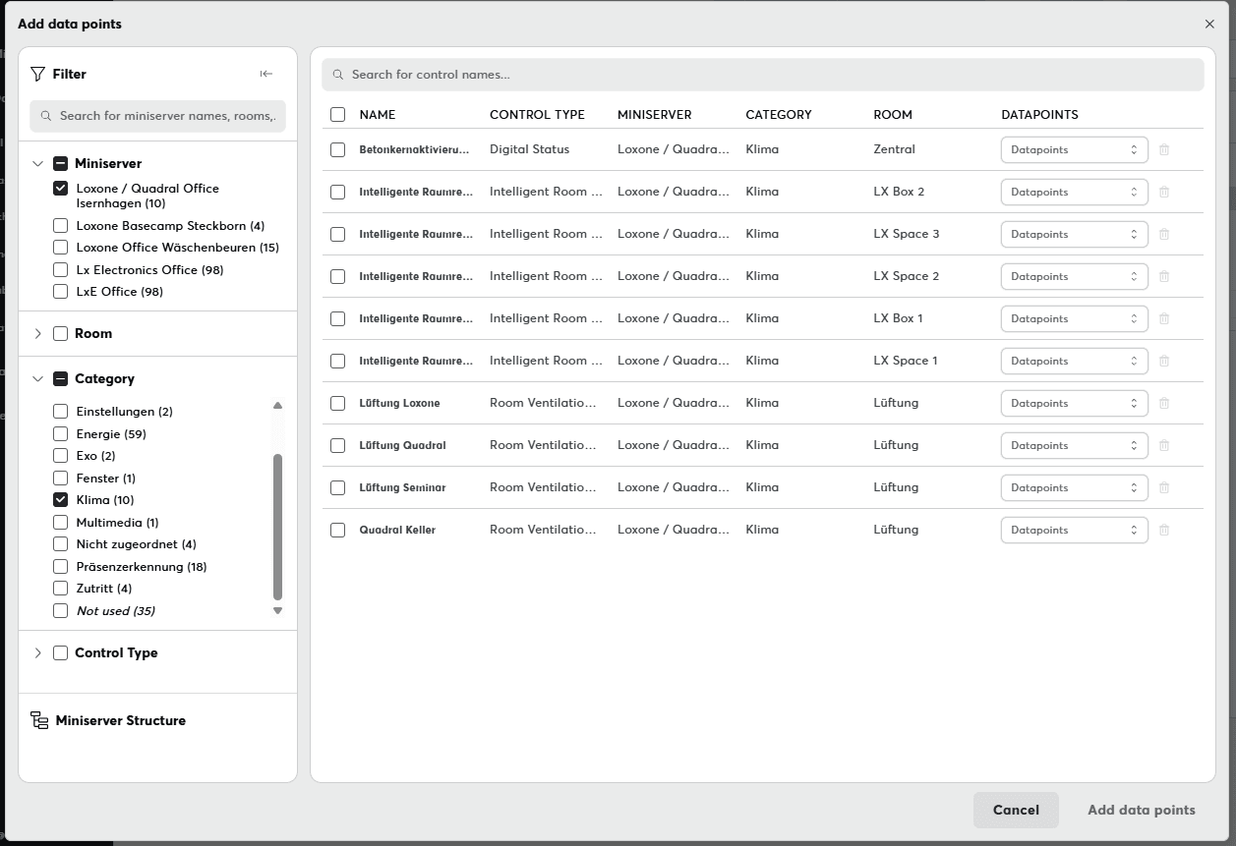Click trash icon in the LX Box 2 row
1236x846 pixels.
[x=1164, y=192]
